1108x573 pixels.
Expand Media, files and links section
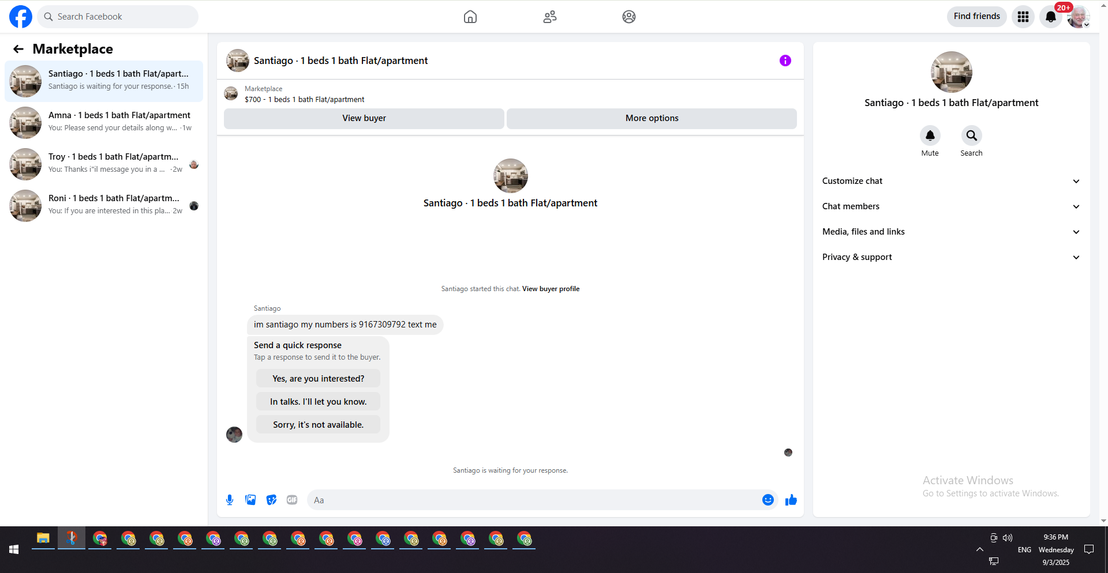click(952, 232)
